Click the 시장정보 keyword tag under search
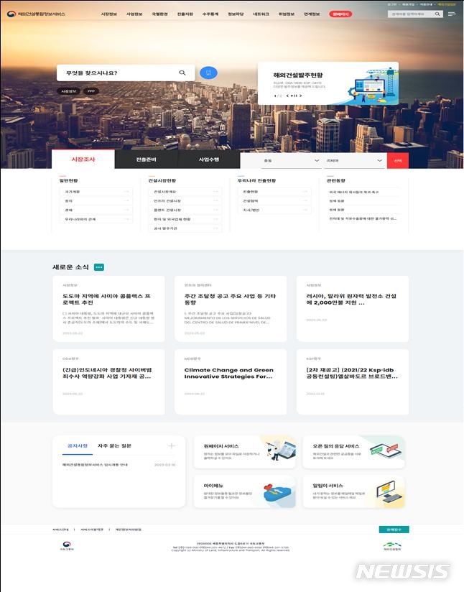Screen dimensions: 464x592 pos(69,91)
